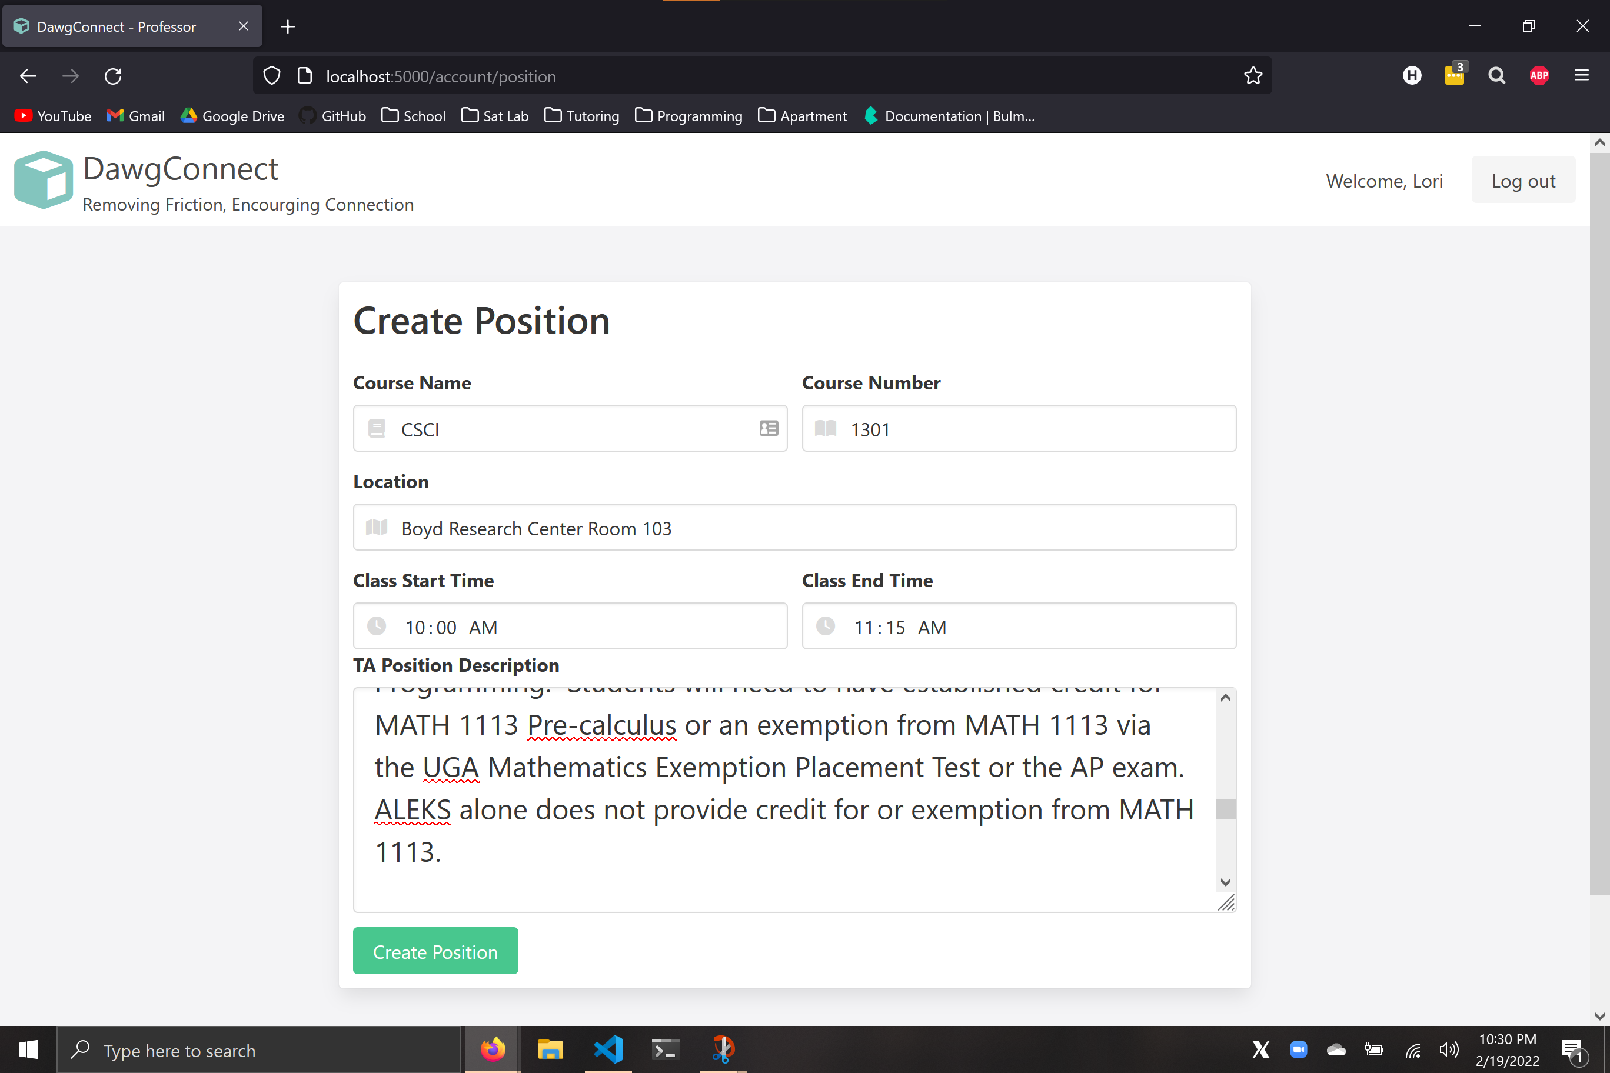Click the Log out button
This screenshot has height=1073, width=1610.
point(1522,181)
